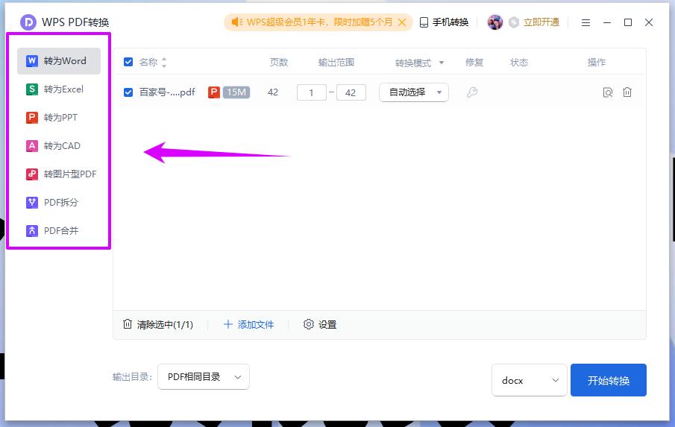Open the docx output format dropdown
675x427 pixels.
[529, 380]
